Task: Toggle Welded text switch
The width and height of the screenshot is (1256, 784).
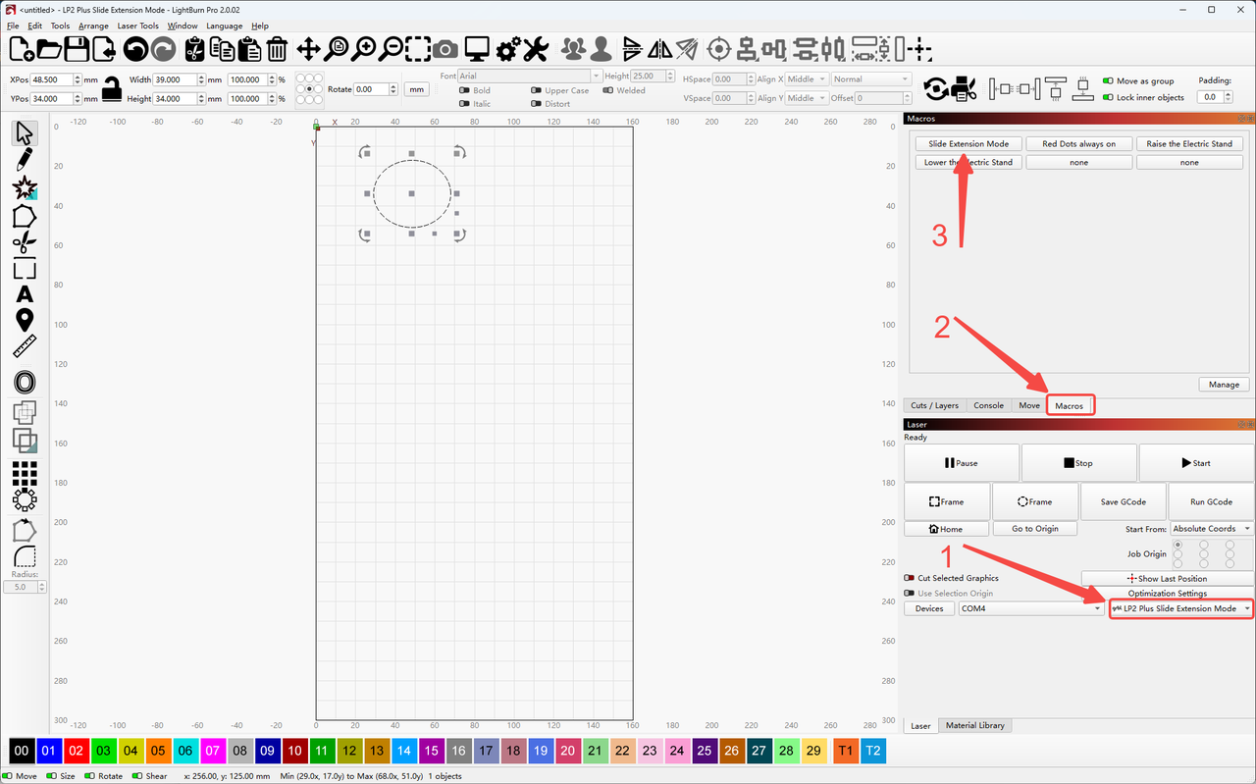Action: (608, 90)
